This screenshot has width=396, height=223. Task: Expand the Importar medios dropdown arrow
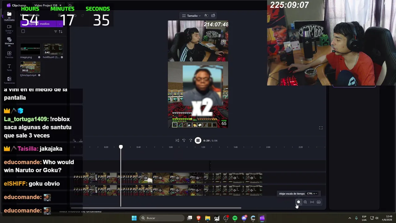(x=60, y=24)
